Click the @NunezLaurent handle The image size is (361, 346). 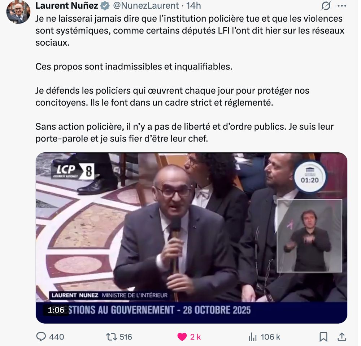146,5
